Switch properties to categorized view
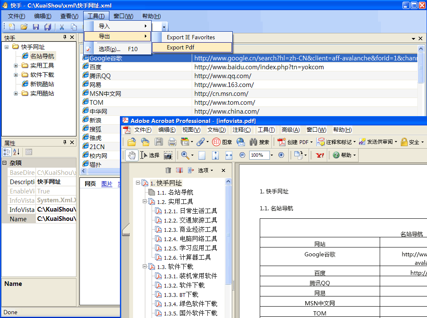427x318 pixels. 7,152
